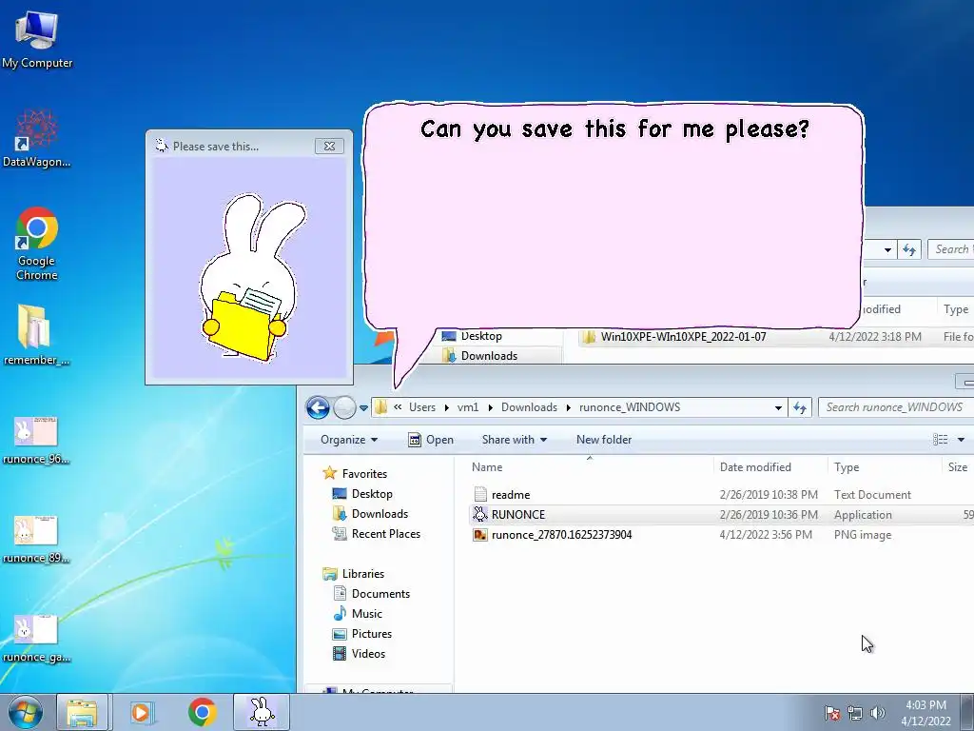The height and width of the screenshot is (731, 974).
Task: Click the RUNONCE bunny application icon
Action: (x=480, y=514)
